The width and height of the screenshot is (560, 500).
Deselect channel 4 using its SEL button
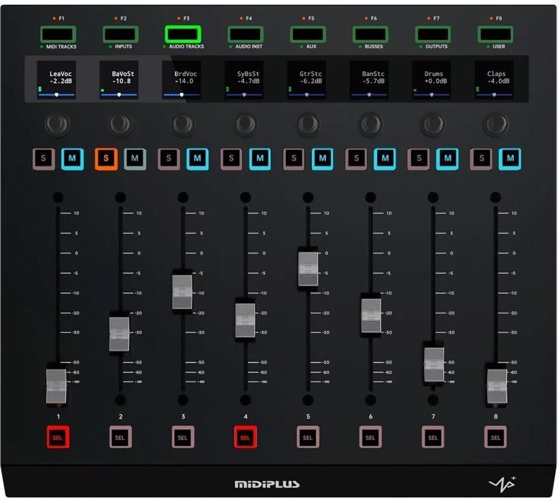click(x=245, y=437)
